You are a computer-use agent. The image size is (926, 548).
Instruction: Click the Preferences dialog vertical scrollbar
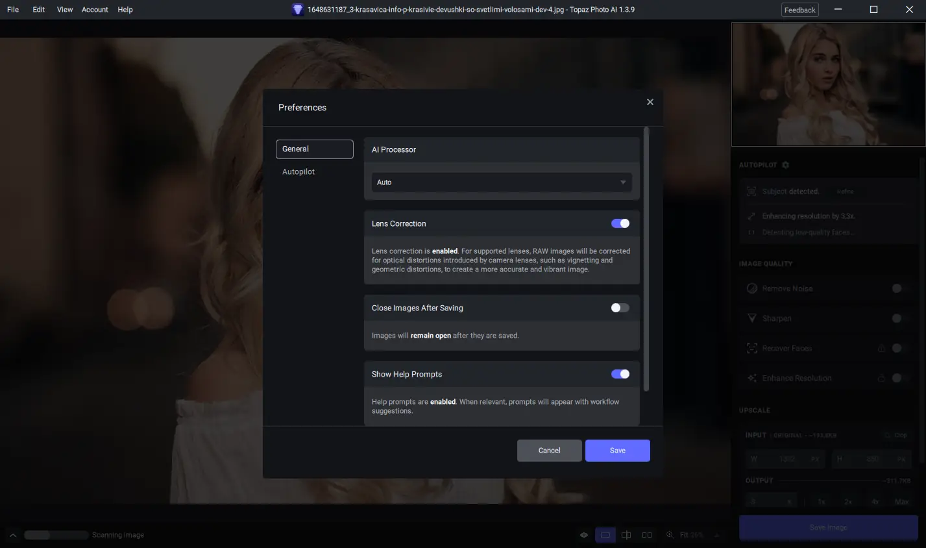tap(646, 260)
